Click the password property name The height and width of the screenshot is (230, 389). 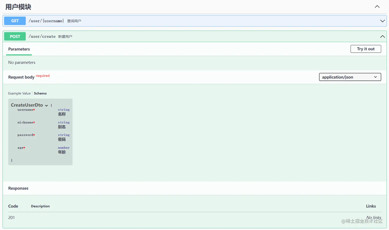click(x=25, y=135)
